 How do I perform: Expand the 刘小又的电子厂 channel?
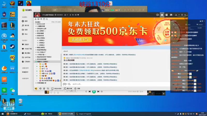[x=36, y=52]
